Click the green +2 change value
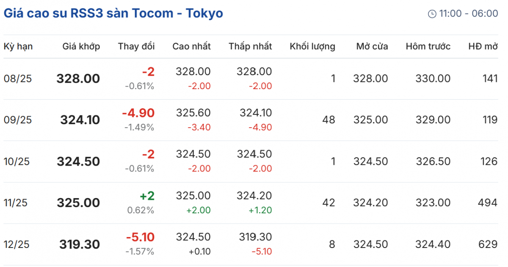 coord(147,196)
